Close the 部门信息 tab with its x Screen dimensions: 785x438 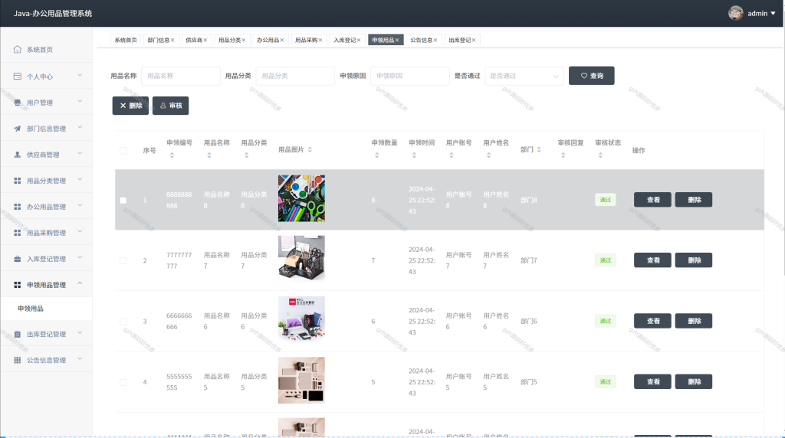pos(172,40)
